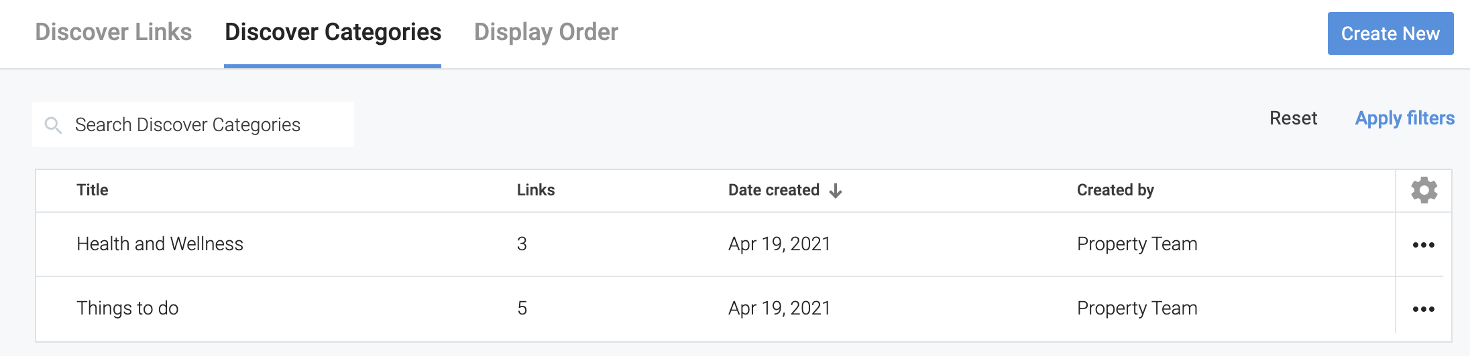Toggle Date created sort arrow
Screen dimensions: 1470x356
click(836, 191)
